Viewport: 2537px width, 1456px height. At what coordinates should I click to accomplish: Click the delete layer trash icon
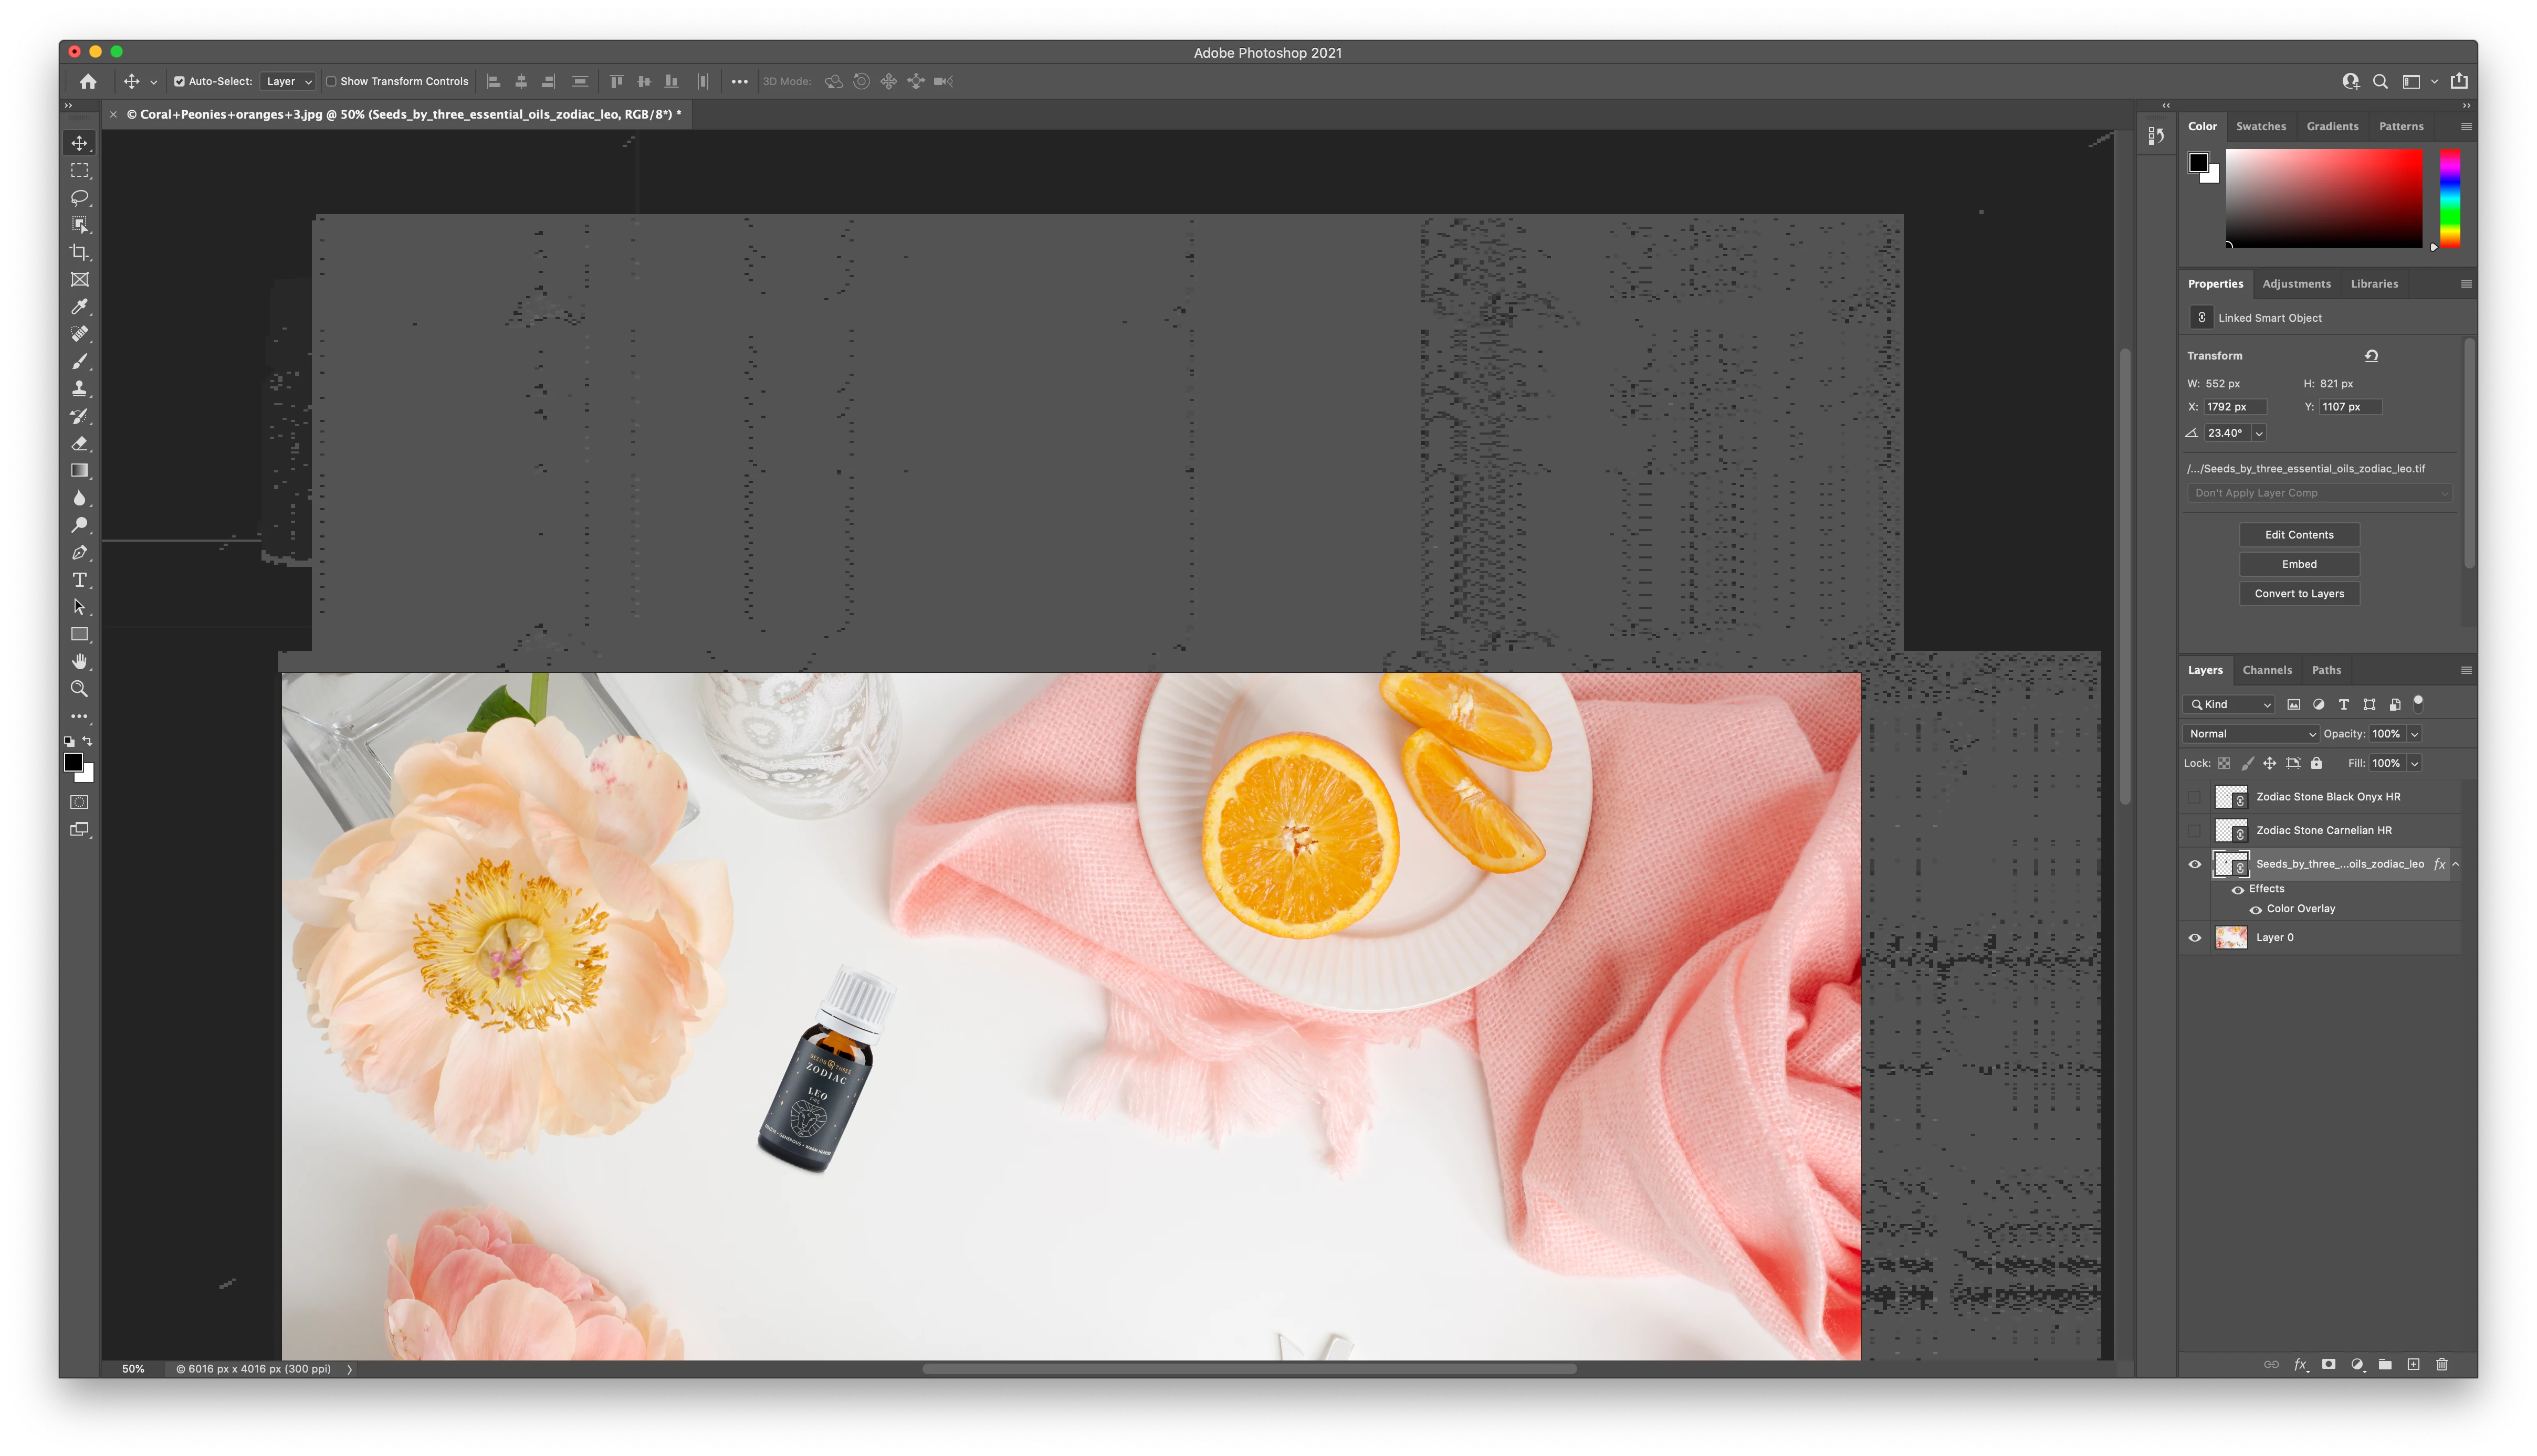2441,1364
